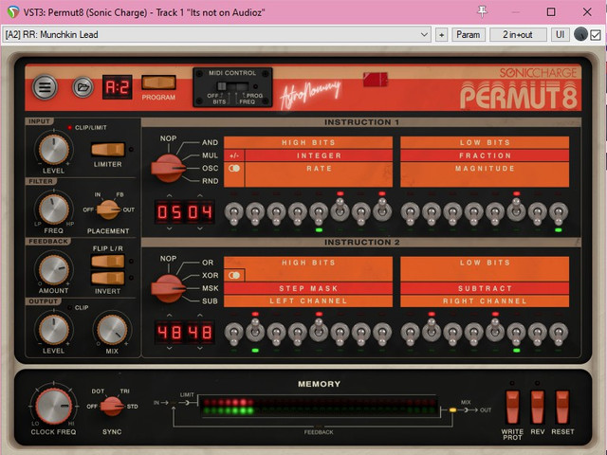Click the STEP MASK label
Viewport: 607px width, 455px height.
tap(308, 288)
